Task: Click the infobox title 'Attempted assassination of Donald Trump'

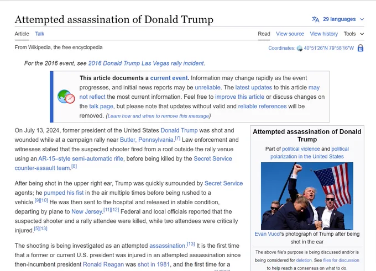Action: (x=307, y=136)
